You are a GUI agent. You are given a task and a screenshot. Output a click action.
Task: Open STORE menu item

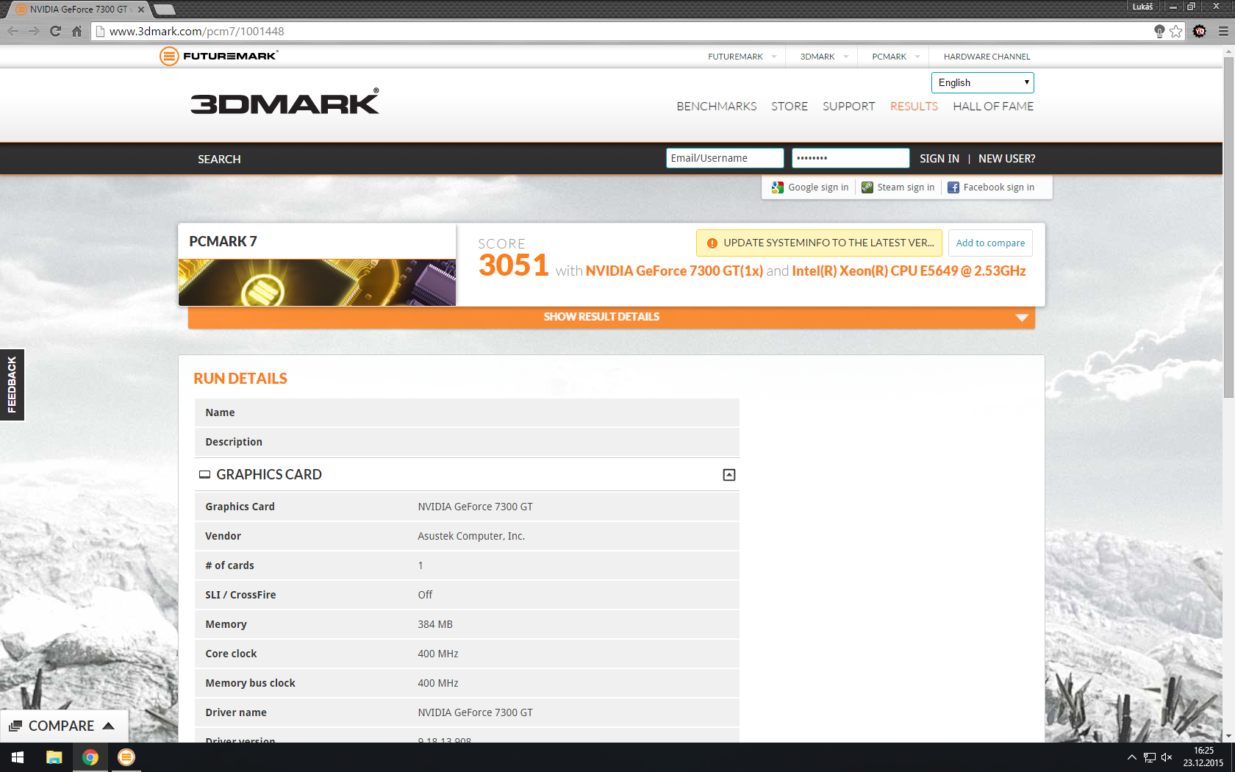coord(790,107)
